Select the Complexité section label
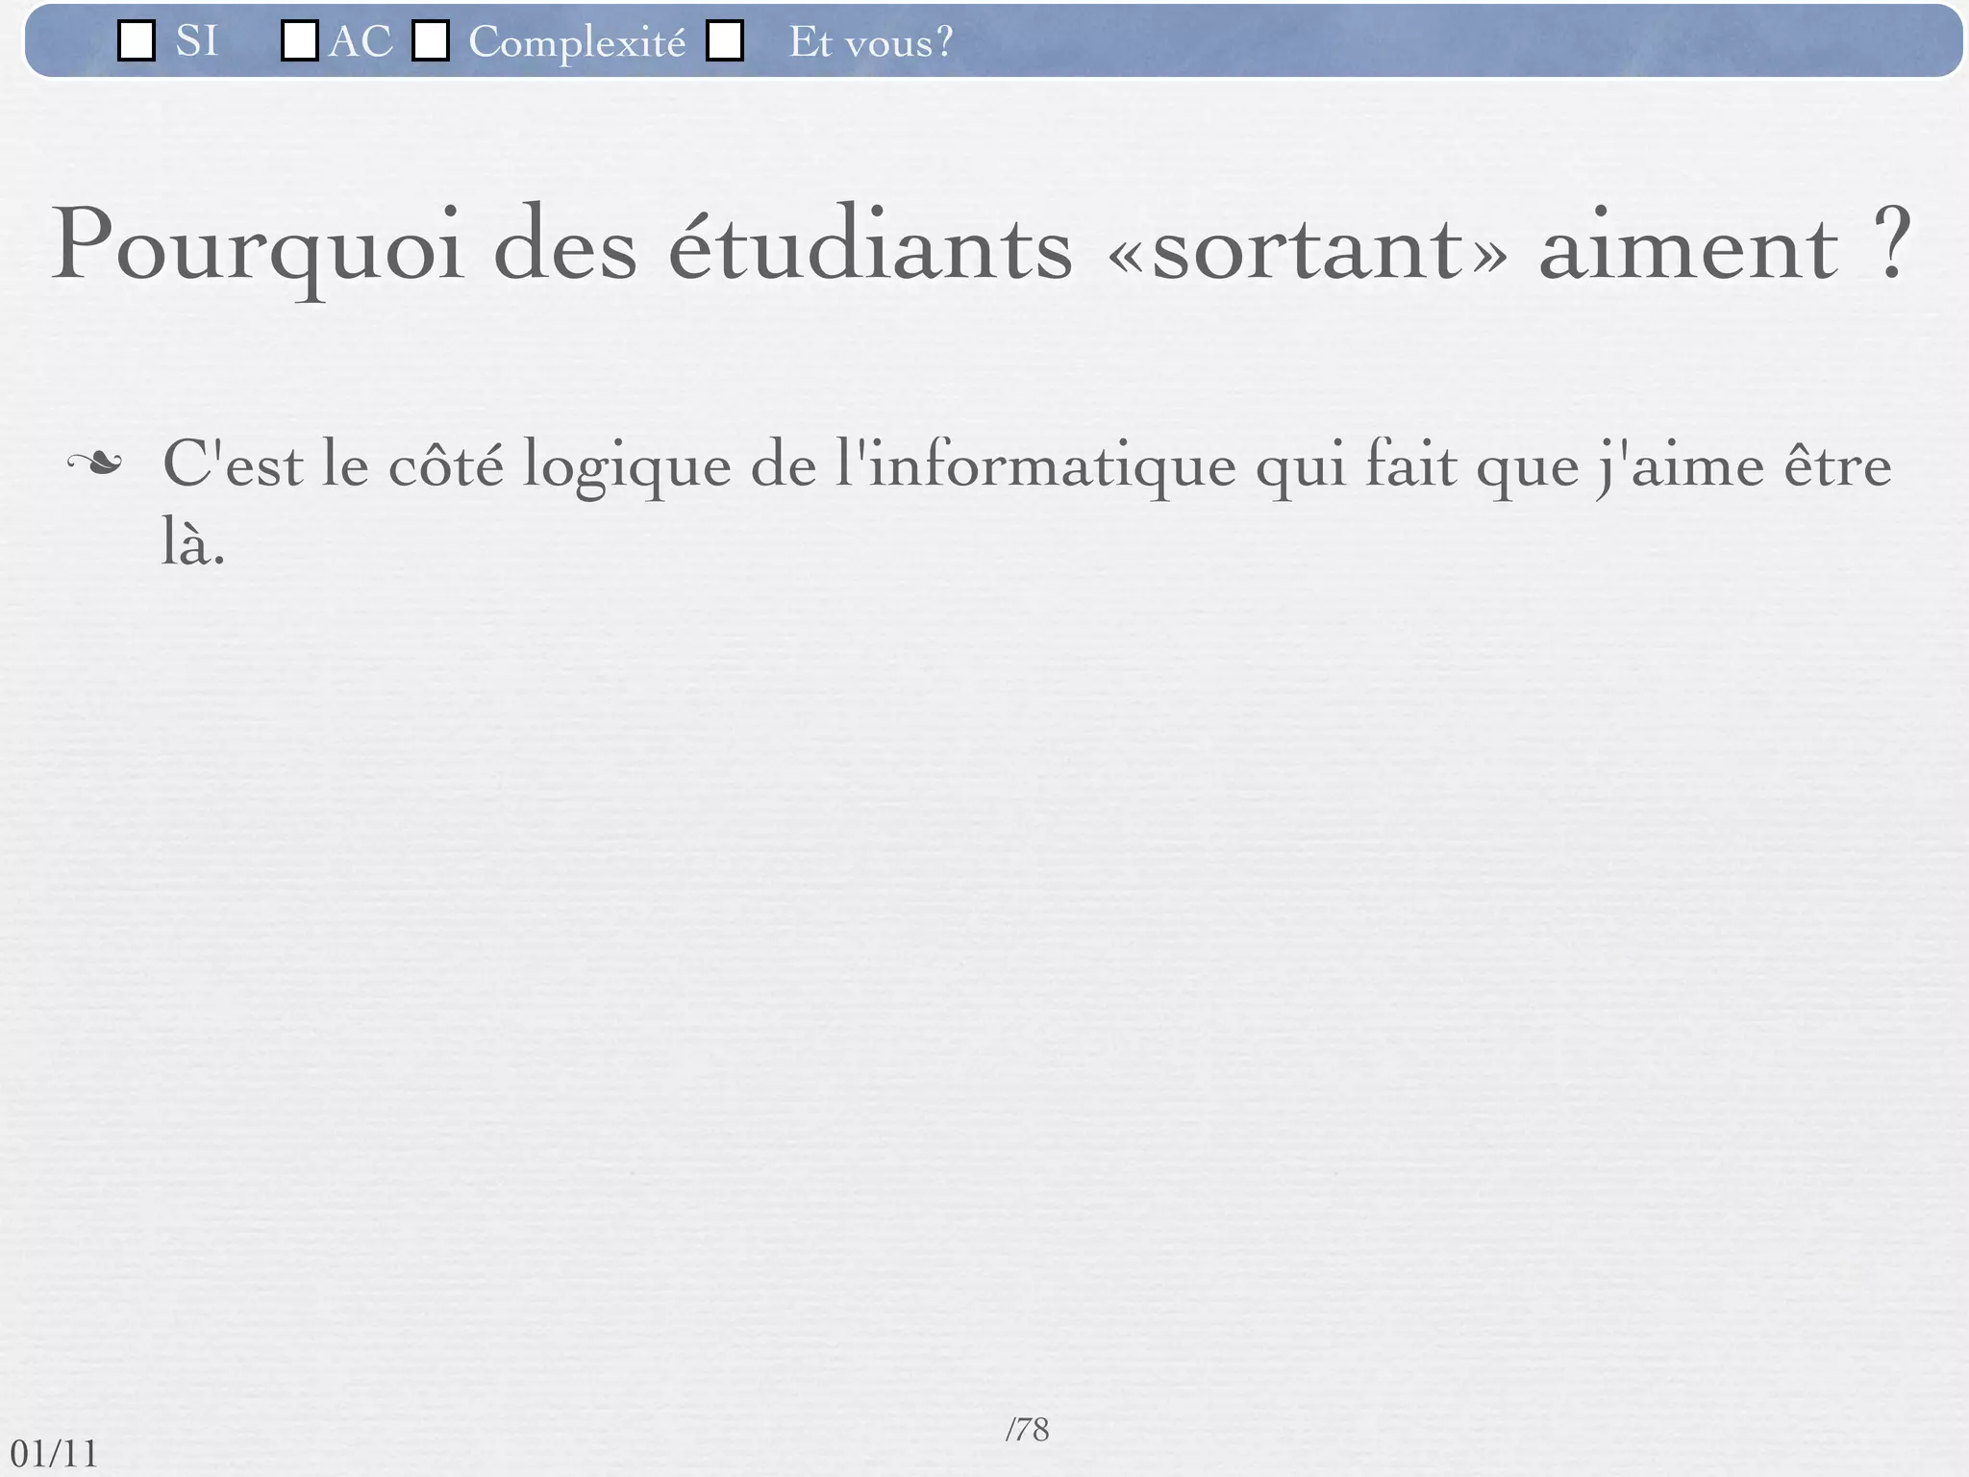Viewport: 1969px width, 1477px height. coord(578,43)
